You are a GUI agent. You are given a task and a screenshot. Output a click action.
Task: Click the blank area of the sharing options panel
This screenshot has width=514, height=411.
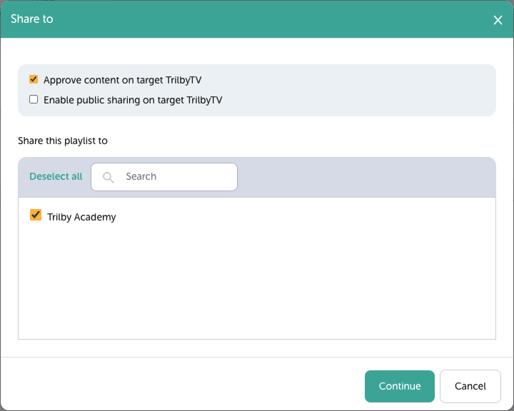click(357, 90)
